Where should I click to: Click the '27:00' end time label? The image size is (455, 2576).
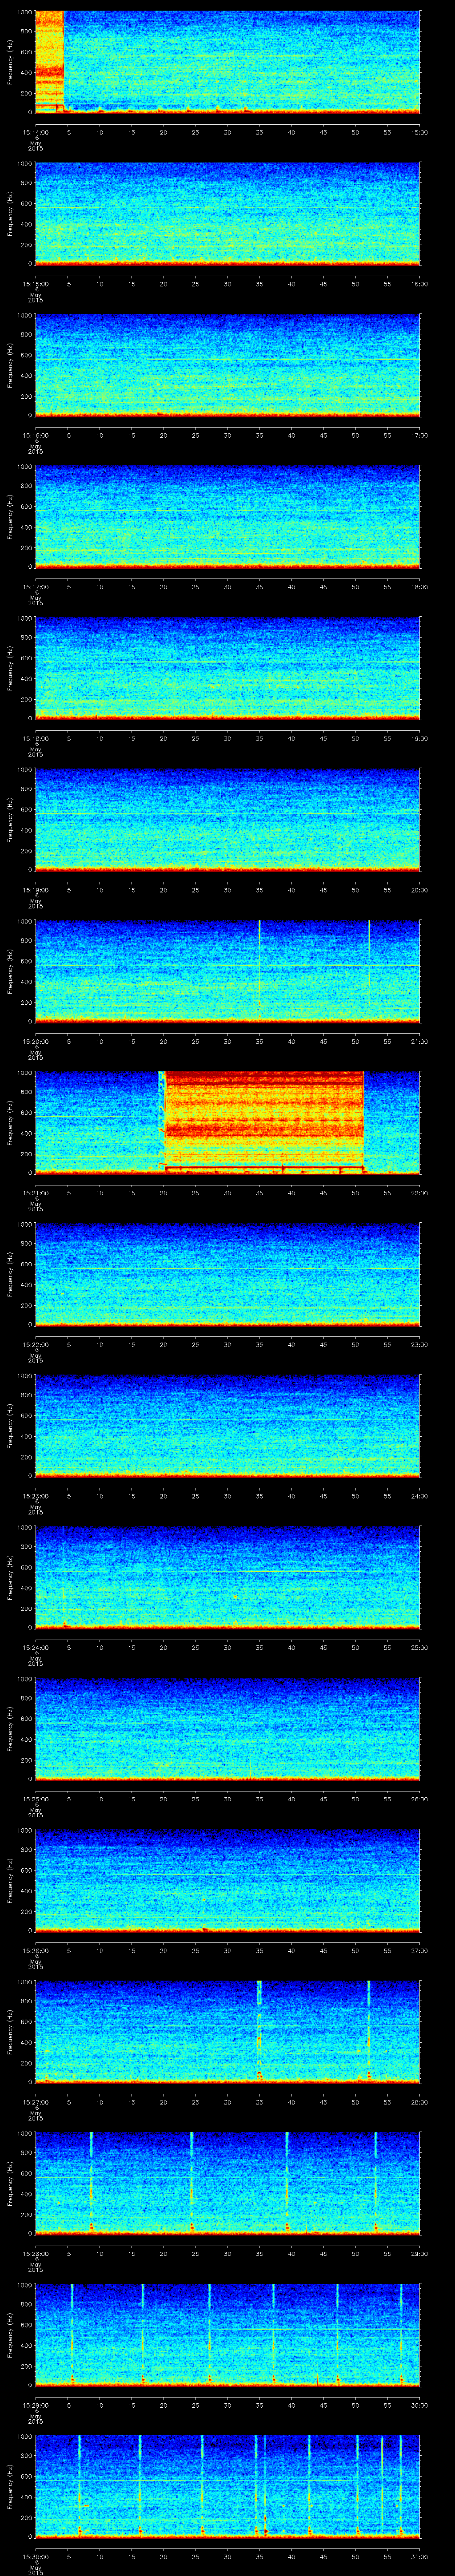[420, 1951]
